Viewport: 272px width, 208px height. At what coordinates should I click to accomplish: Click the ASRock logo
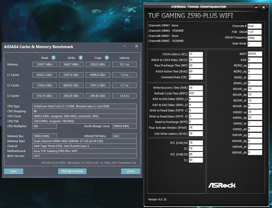coord(222,185)
